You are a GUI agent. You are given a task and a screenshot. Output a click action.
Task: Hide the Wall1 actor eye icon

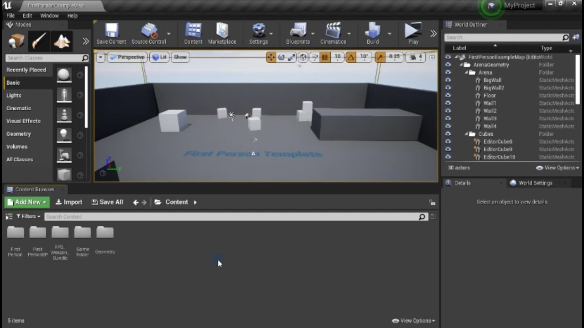pos(448,103)
